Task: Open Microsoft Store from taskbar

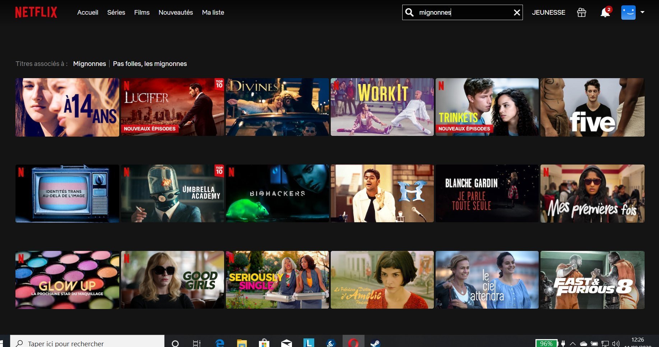Action: coord(264,343)
